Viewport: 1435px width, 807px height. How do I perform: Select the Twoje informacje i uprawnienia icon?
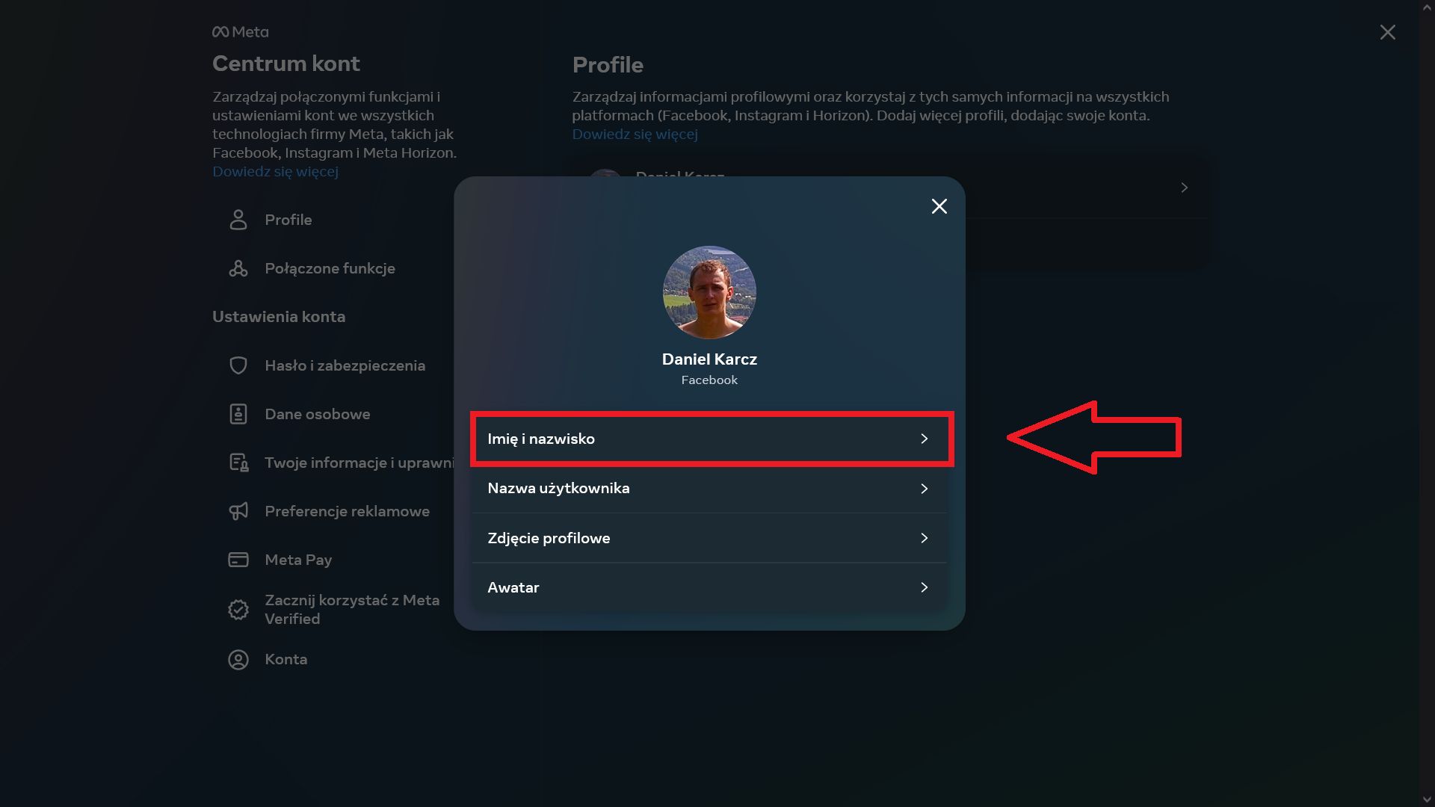[x=238, y=462]
